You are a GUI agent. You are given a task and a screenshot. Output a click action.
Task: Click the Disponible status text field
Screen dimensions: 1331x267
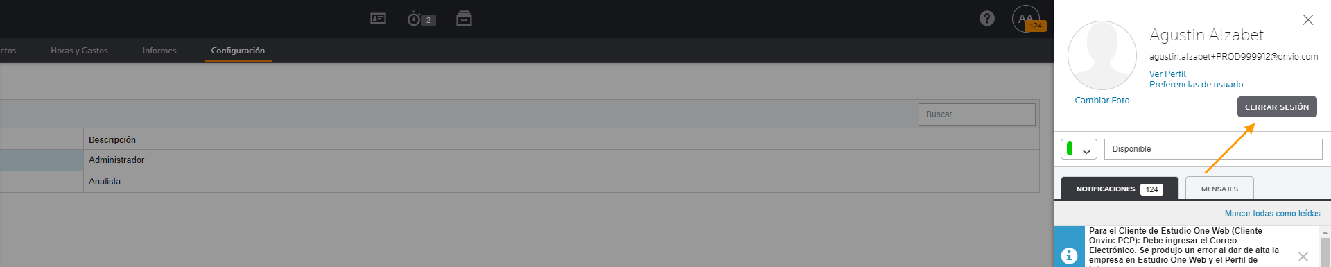pyautogui.click(x=1213, y=149)
